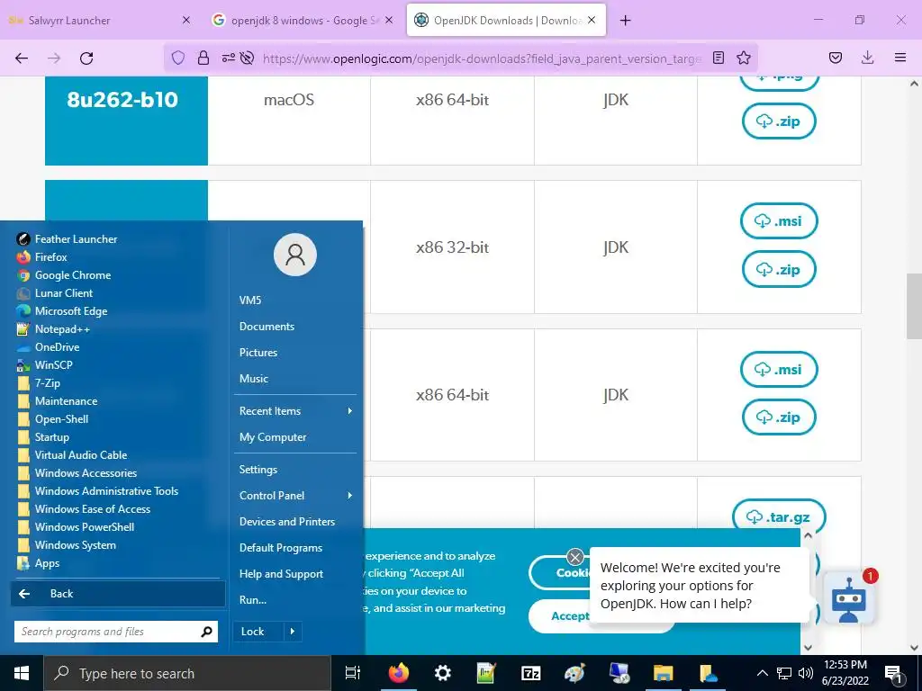Open Settings gear on the taskbar

[x=443, y=673]
